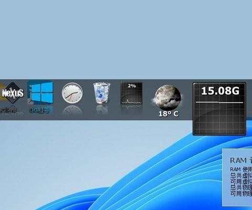Image resolution: width=252 pixels, height=210 pixels.
Task: Click the RAM meter showing 15.08G
Action: tap(219, 109)
